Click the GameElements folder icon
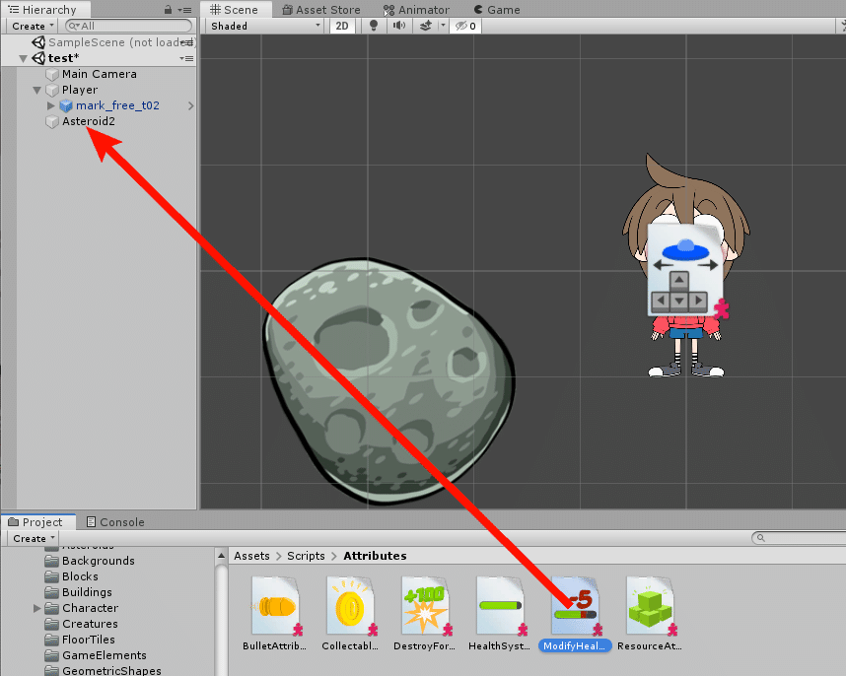Viewport: 846px width, 676px height. click(x=52, y=655)
